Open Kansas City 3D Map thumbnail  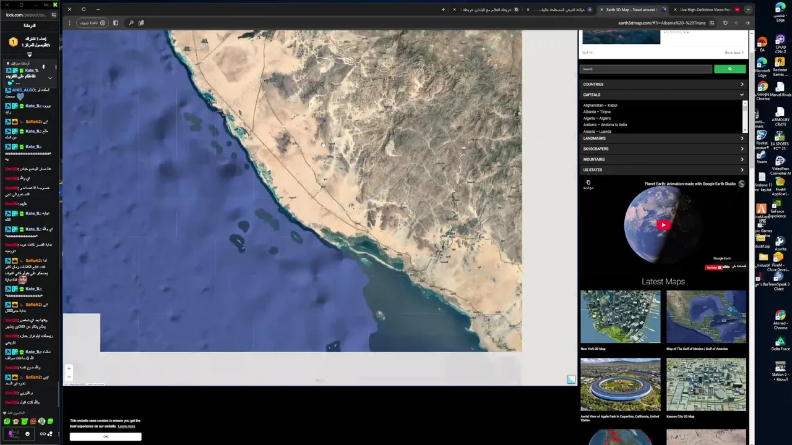click(x=706, y=384)
